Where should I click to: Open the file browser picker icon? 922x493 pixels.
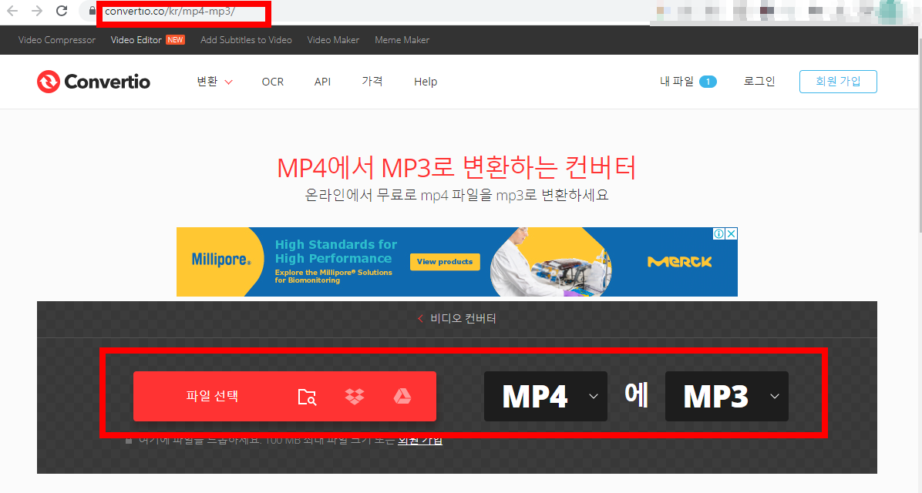308,396
